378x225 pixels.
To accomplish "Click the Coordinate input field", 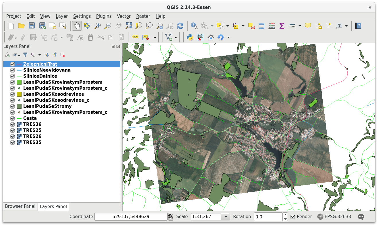I will tap(131, 217).
